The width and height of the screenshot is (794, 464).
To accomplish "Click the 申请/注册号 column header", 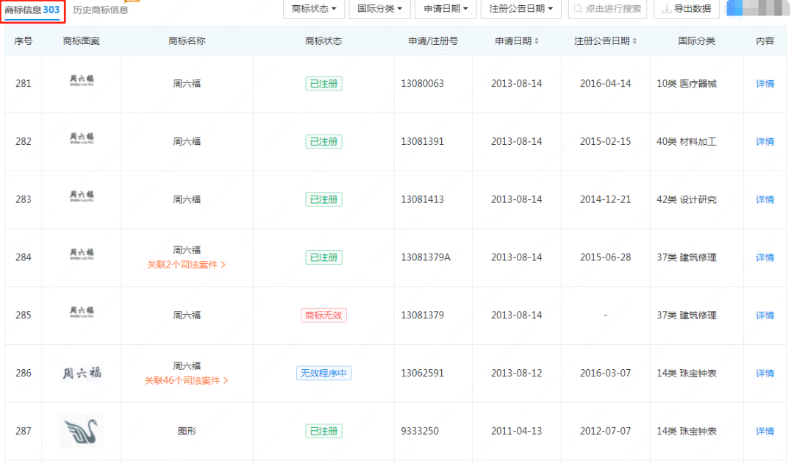I will 433,41.
